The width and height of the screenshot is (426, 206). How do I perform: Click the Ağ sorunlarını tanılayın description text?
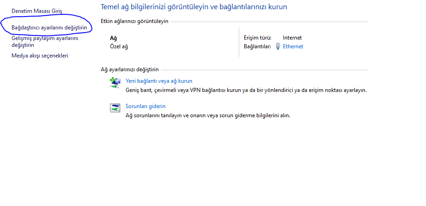tap(207, 115)
